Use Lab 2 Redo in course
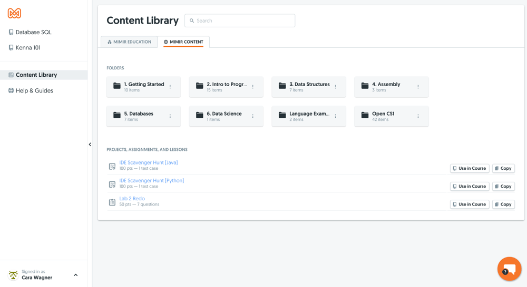Image resolution: width=527 pixels, height=287 pixels. pyautogui.click(x=470, y=204)
